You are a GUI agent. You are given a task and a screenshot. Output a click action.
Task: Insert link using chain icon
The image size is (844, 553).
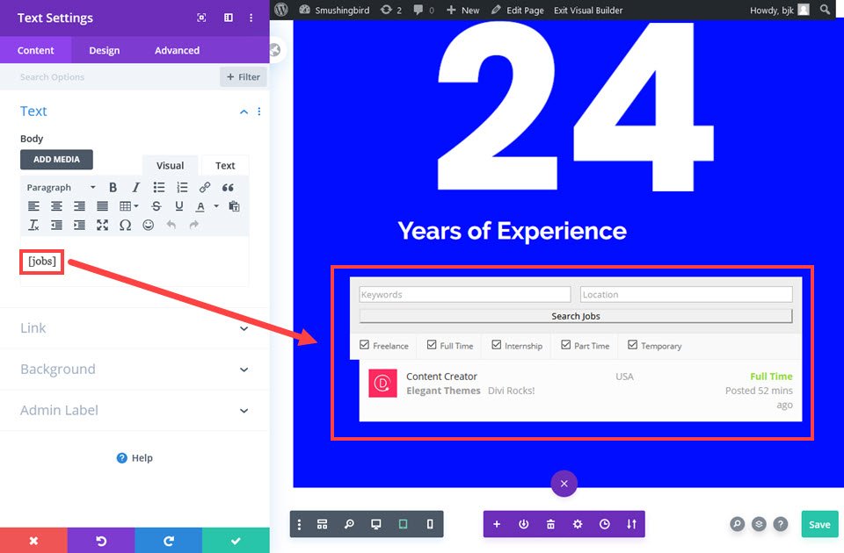click(205, 187)
